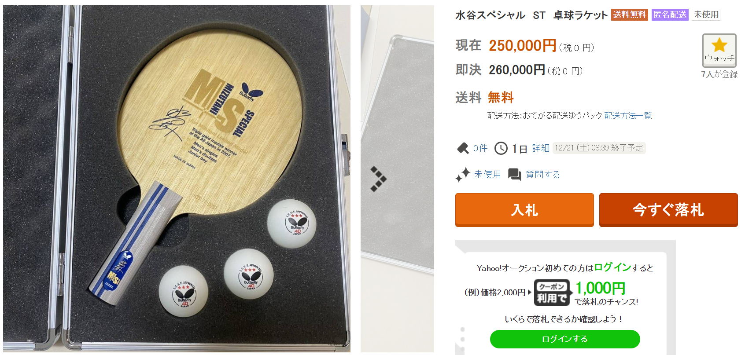Click the 今すぐ落札 buy now button

[668, 210]
